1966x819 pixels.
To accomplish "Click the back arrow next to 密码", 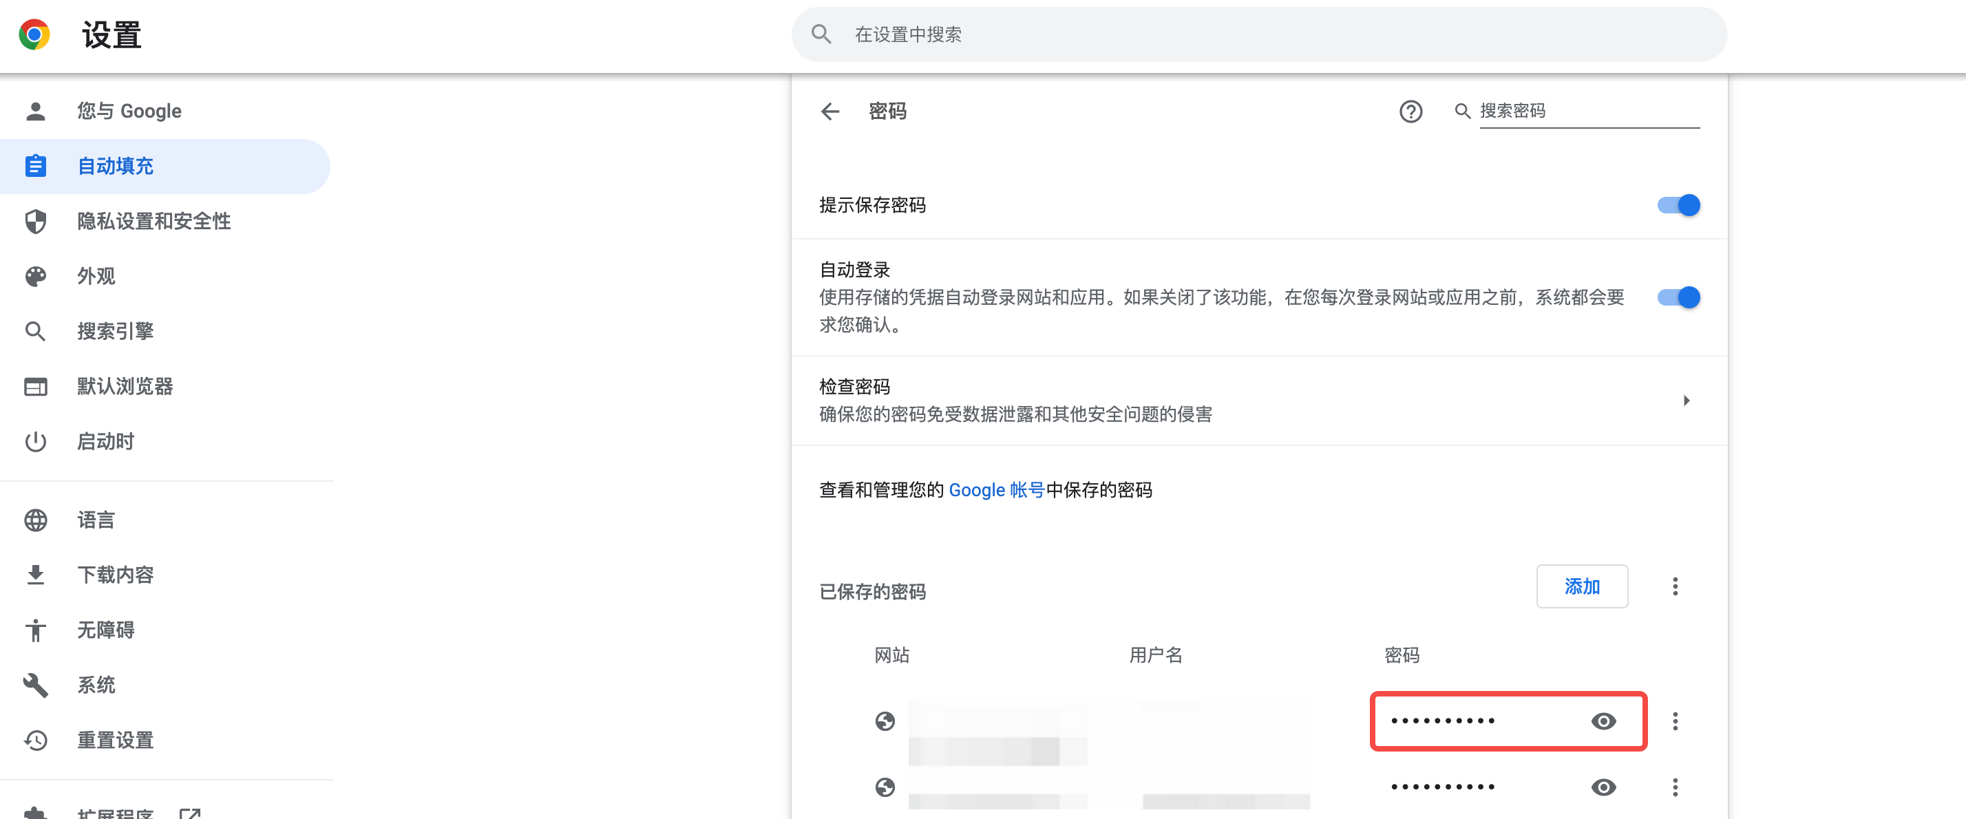I will click(829, 111).
